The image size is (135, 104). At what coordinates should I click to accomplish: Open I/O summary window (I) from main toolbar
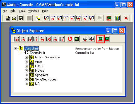coord(91,18)
